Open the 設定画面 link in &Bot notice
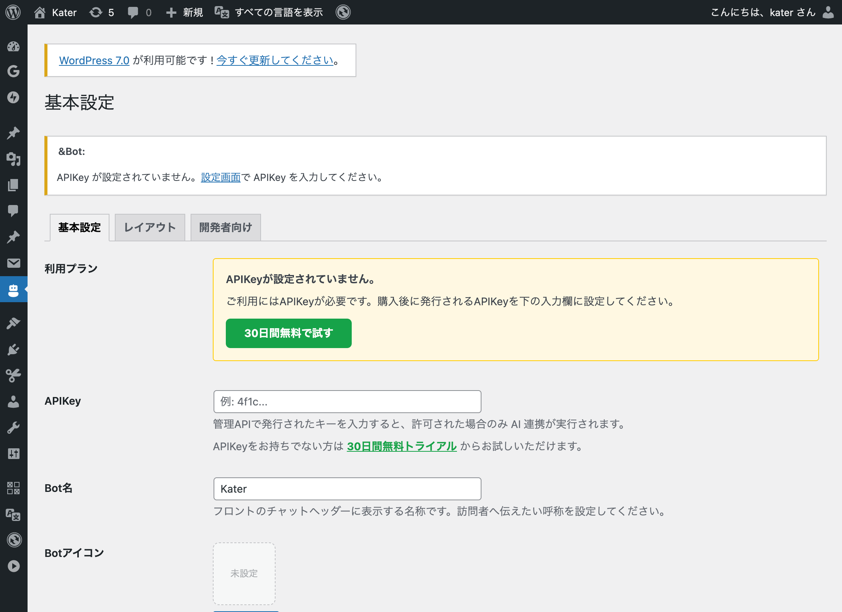The image size is (842, 612). pyautogui.click(x=220, y=177)
